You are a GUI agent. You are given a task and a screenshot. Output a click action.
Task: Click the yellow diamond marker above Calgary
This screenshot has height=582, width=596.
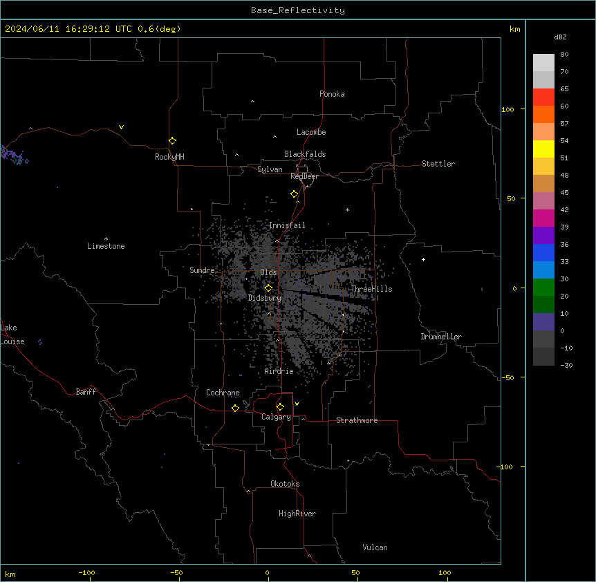[280, 407]
